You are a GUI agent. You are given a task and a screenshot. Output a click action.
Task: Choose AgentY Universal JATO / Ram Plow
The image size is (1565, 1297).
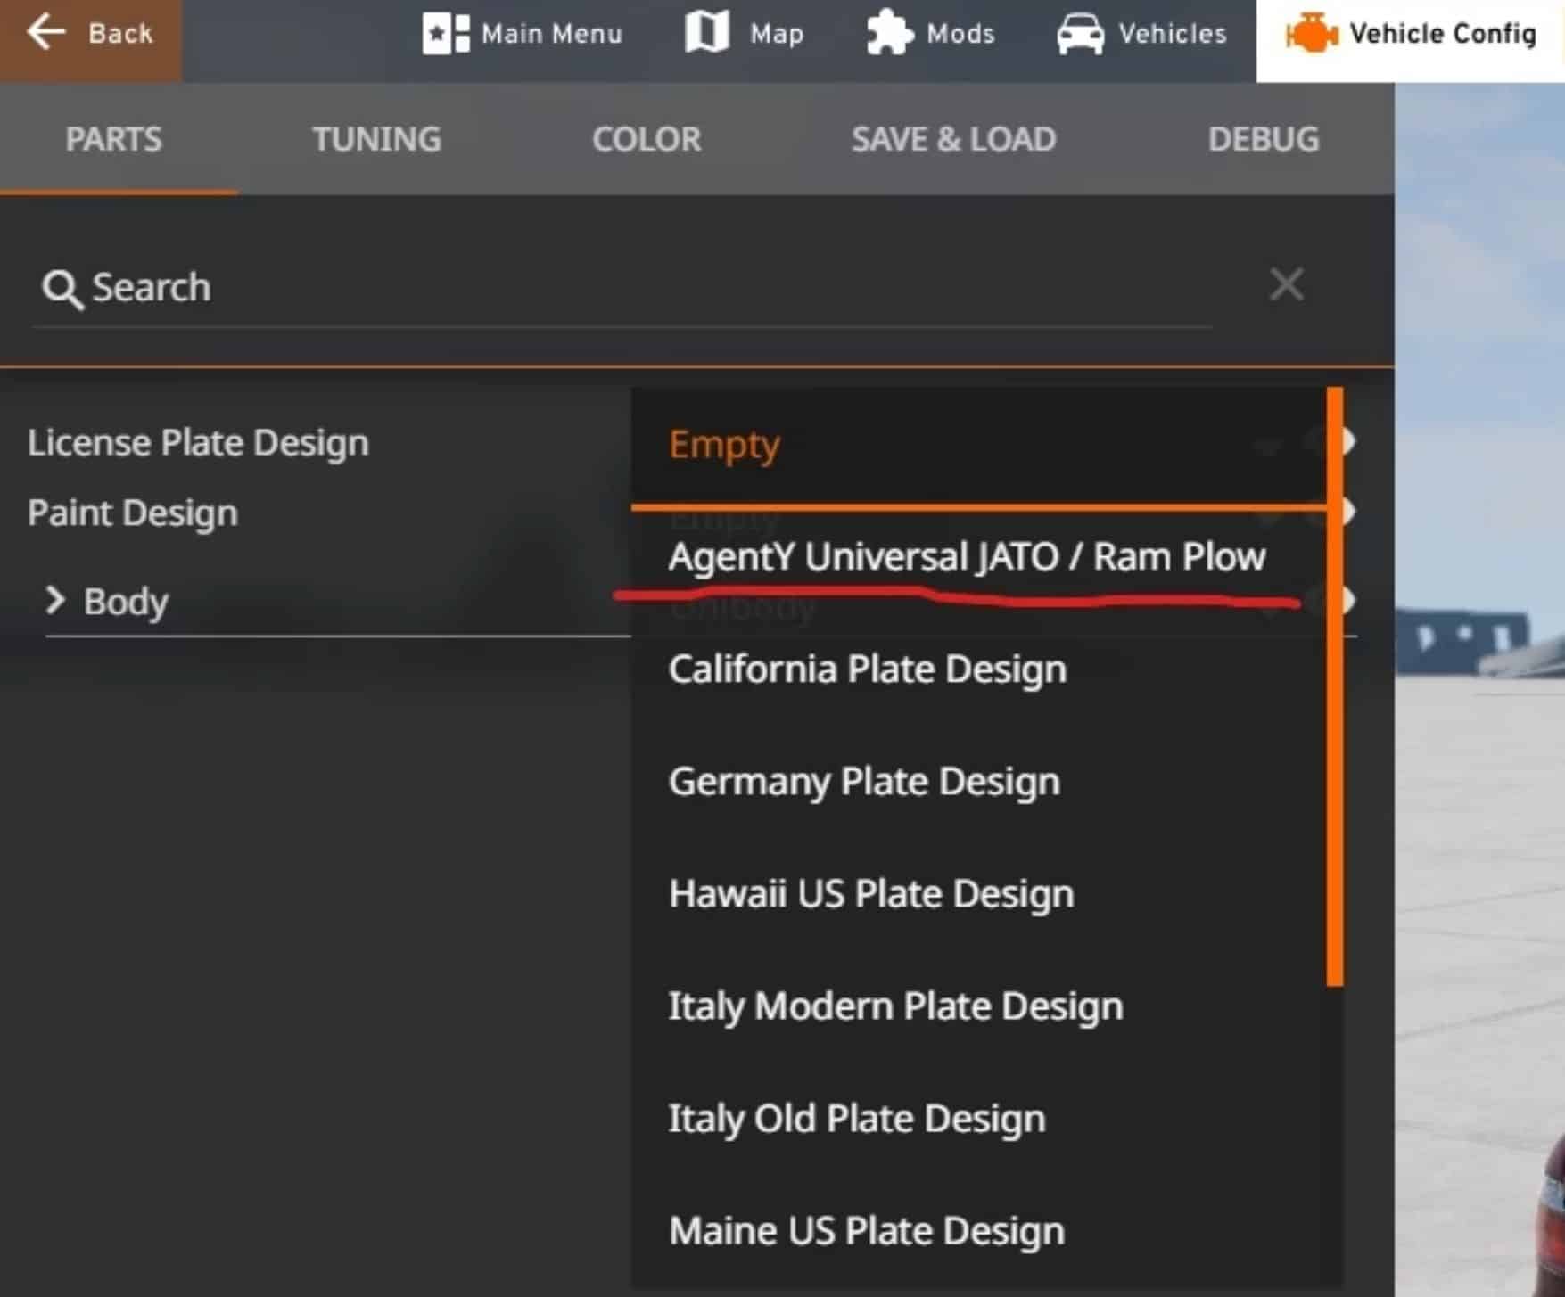(967, 556)
